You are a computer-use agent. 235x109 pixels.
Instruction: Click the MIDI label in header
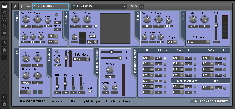coord(134,7)
